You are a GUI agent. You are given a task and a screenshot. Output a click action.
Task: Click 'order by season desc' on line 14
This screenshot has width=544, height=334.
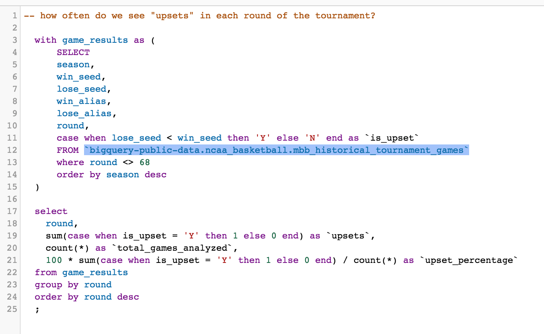[112, 175]
